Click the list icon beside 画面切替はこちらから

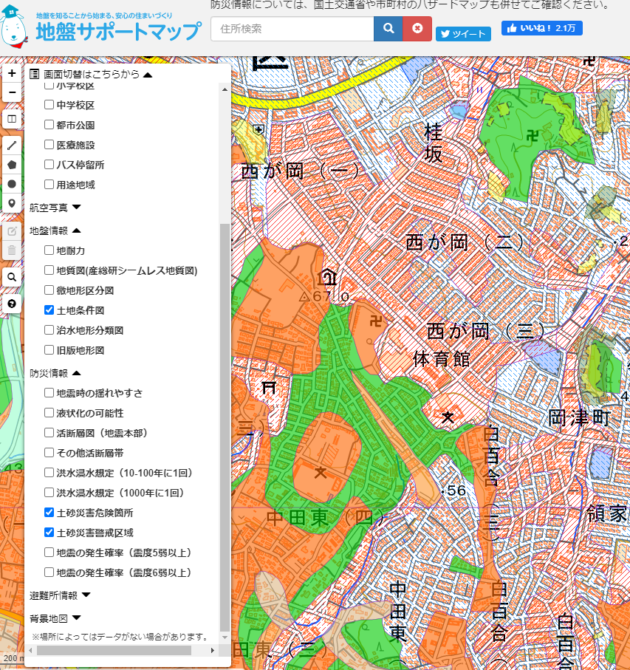[34, 75]
